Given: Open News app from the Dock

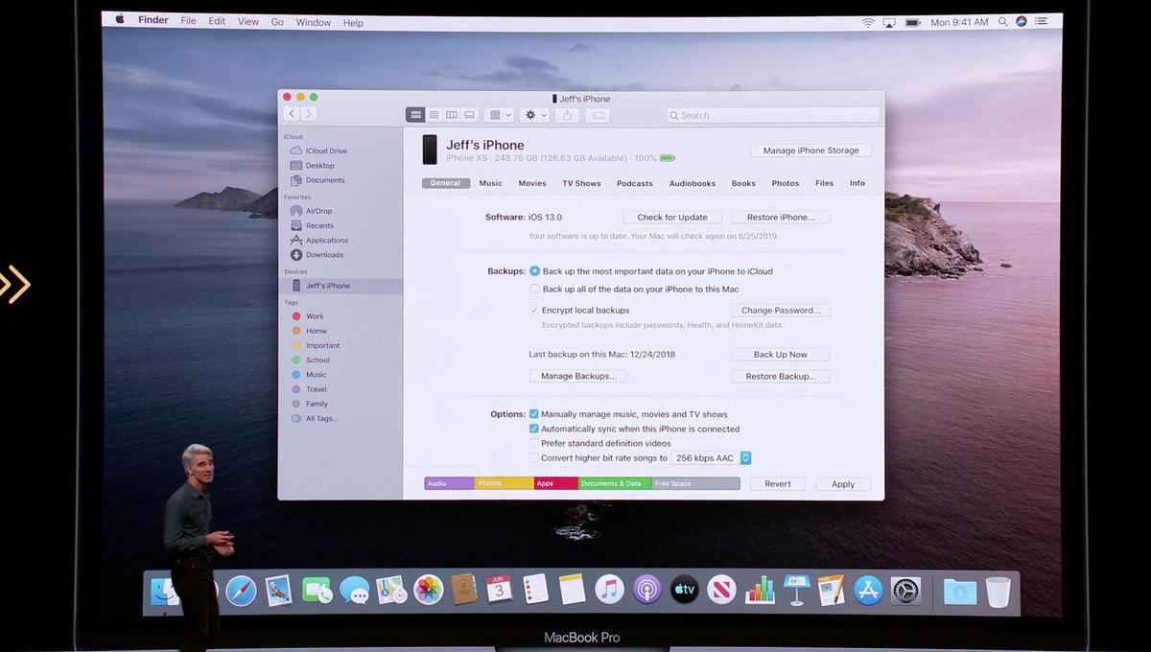Looking at the screenshot, I should pos(721,590).
